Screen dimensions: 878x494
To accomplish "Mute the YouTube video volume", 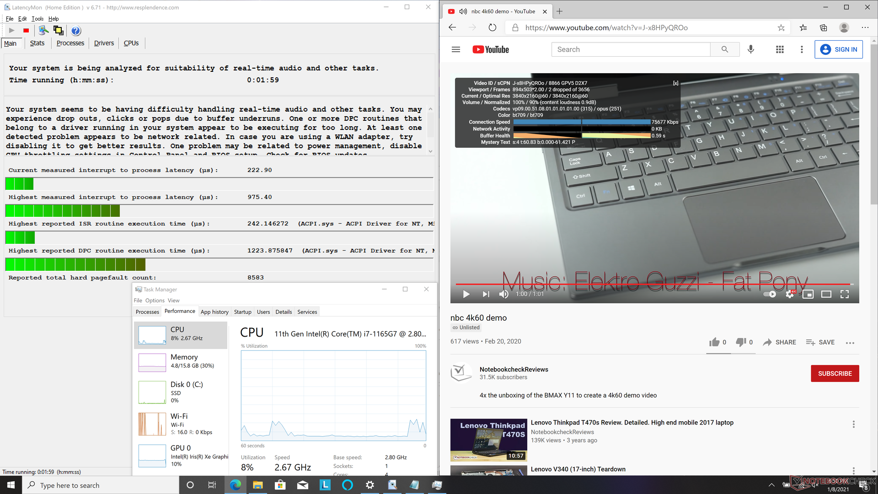I will point(503,294).
